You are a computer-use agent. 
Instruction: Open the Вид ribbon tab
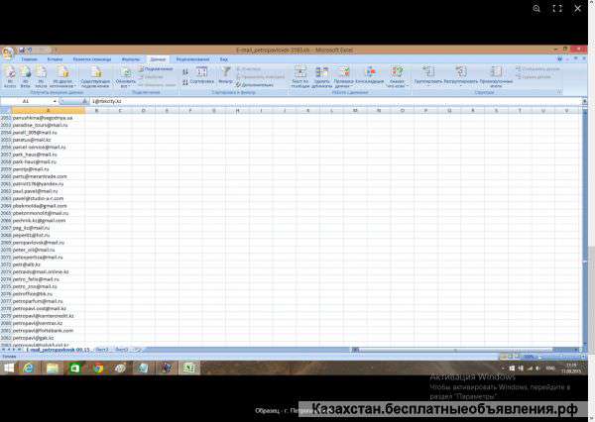[x=224, y=59]
